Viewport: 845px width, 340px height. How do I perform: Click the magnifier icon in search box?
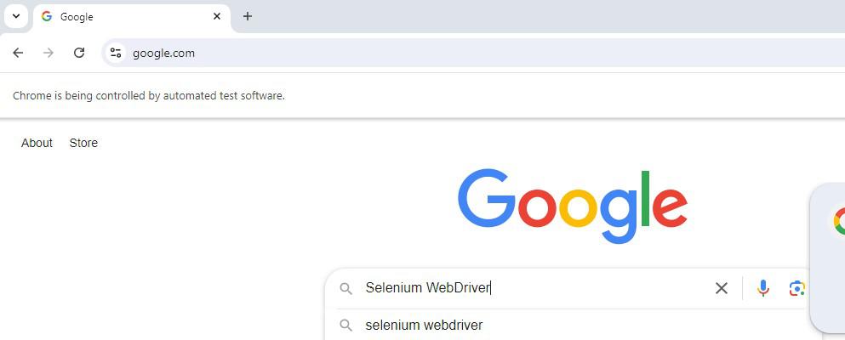click(x=345, y=289)
